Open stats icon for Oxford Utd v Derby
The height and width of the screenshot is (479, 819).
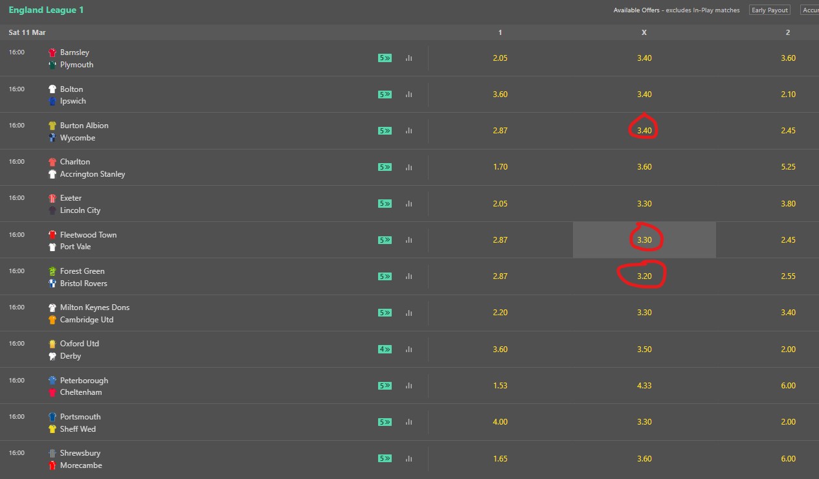point(409,350)
